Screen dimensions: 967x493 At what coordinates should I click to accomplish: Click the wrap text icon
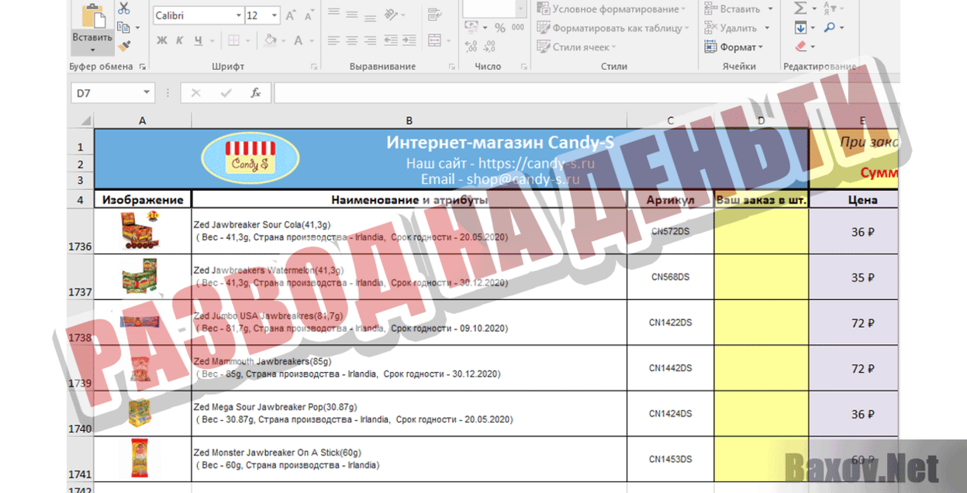point(434,13)
